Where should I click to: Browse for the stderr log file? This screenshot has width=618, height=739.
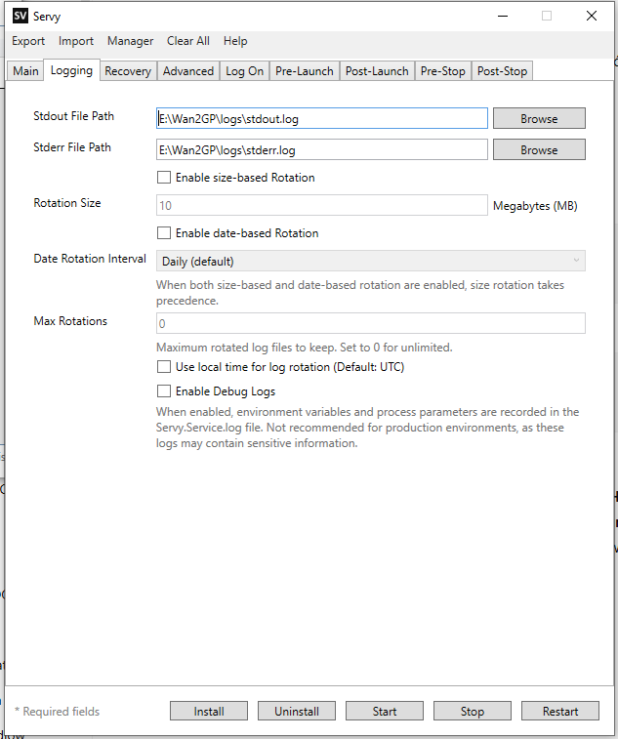539,149
